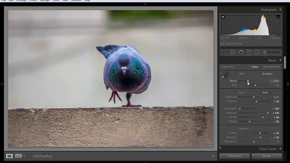Select the Spot Removal tool
This screenshot has width=290, height=163.
pos(232,53)
